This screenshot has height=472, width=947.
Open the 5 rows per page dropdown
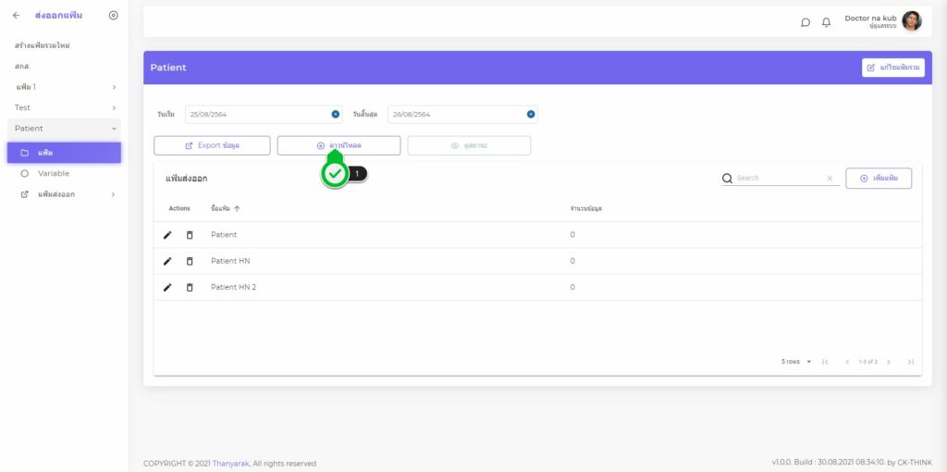(x=795, y=362)
